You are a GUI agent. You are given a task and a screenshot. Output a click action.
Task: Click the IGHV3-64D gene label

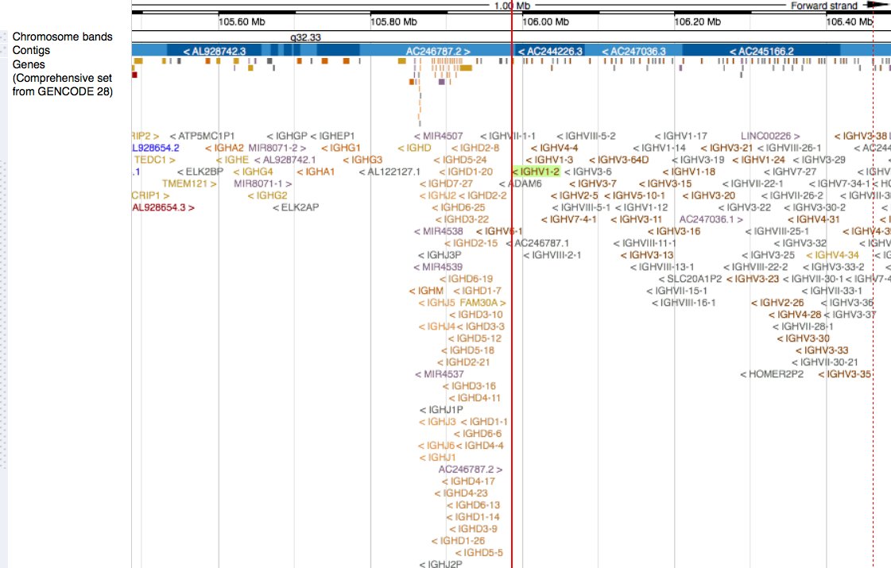point(619,160)
